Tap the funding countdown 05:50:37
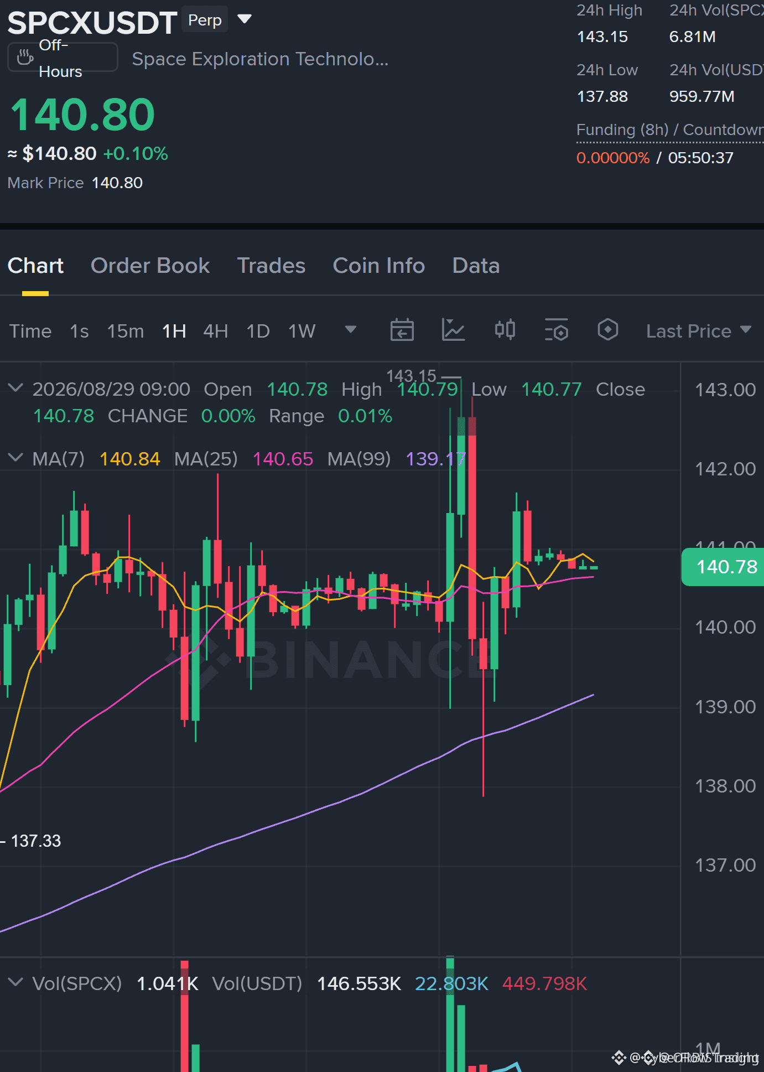 pos(701,158)
